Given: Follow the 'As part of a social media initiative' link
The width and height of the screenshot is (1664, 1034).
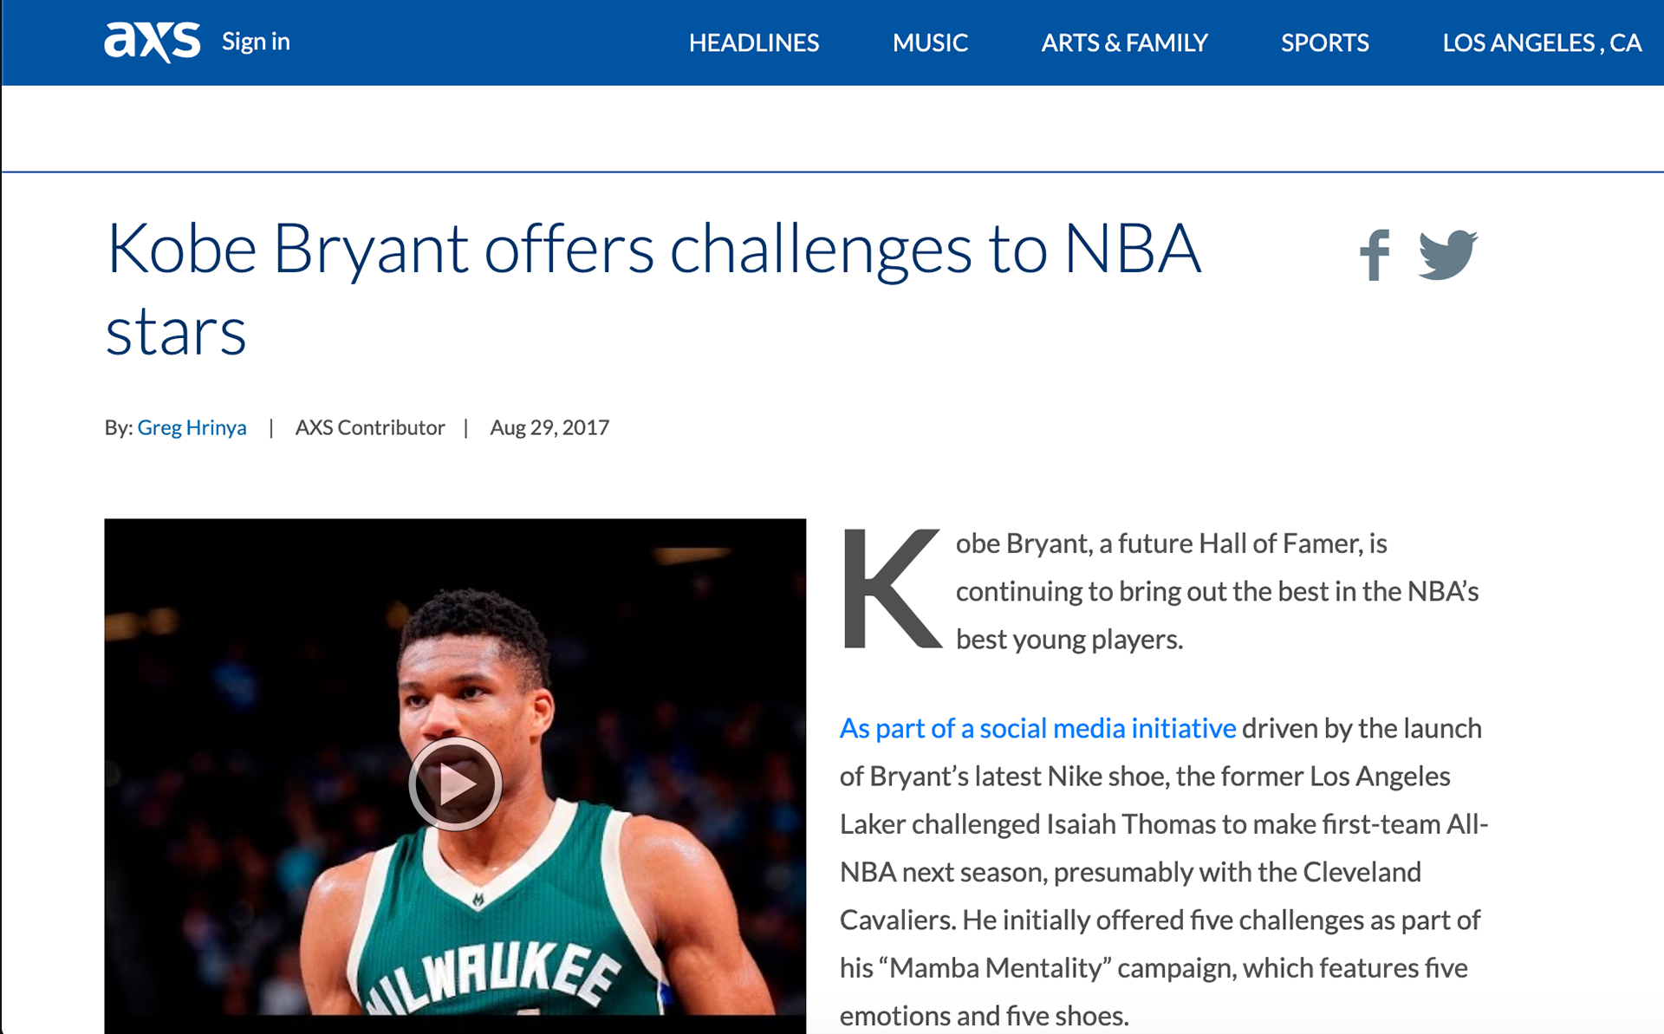Looking at the screenshot, I should tap(1037, 728).
